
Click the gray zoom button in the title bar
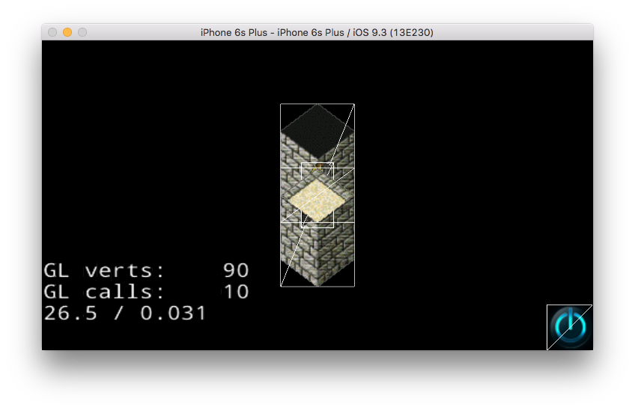coord(82,32)
